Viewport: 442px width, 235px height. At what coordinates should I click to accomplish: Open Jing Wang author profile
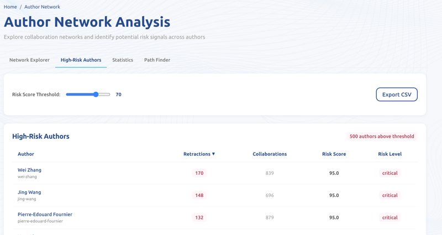pyautogui.click(x=29, y=192)
